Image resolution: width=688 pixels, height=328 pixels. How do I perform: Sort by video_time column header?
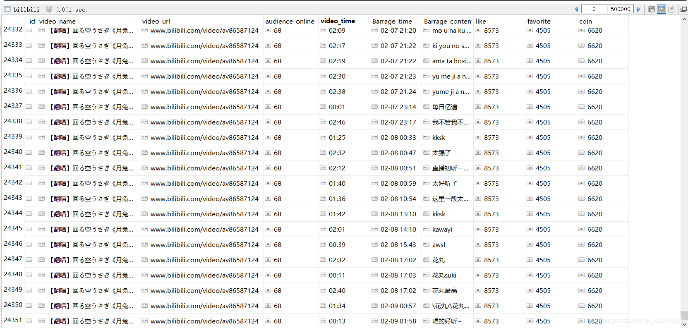pos(338,21)
